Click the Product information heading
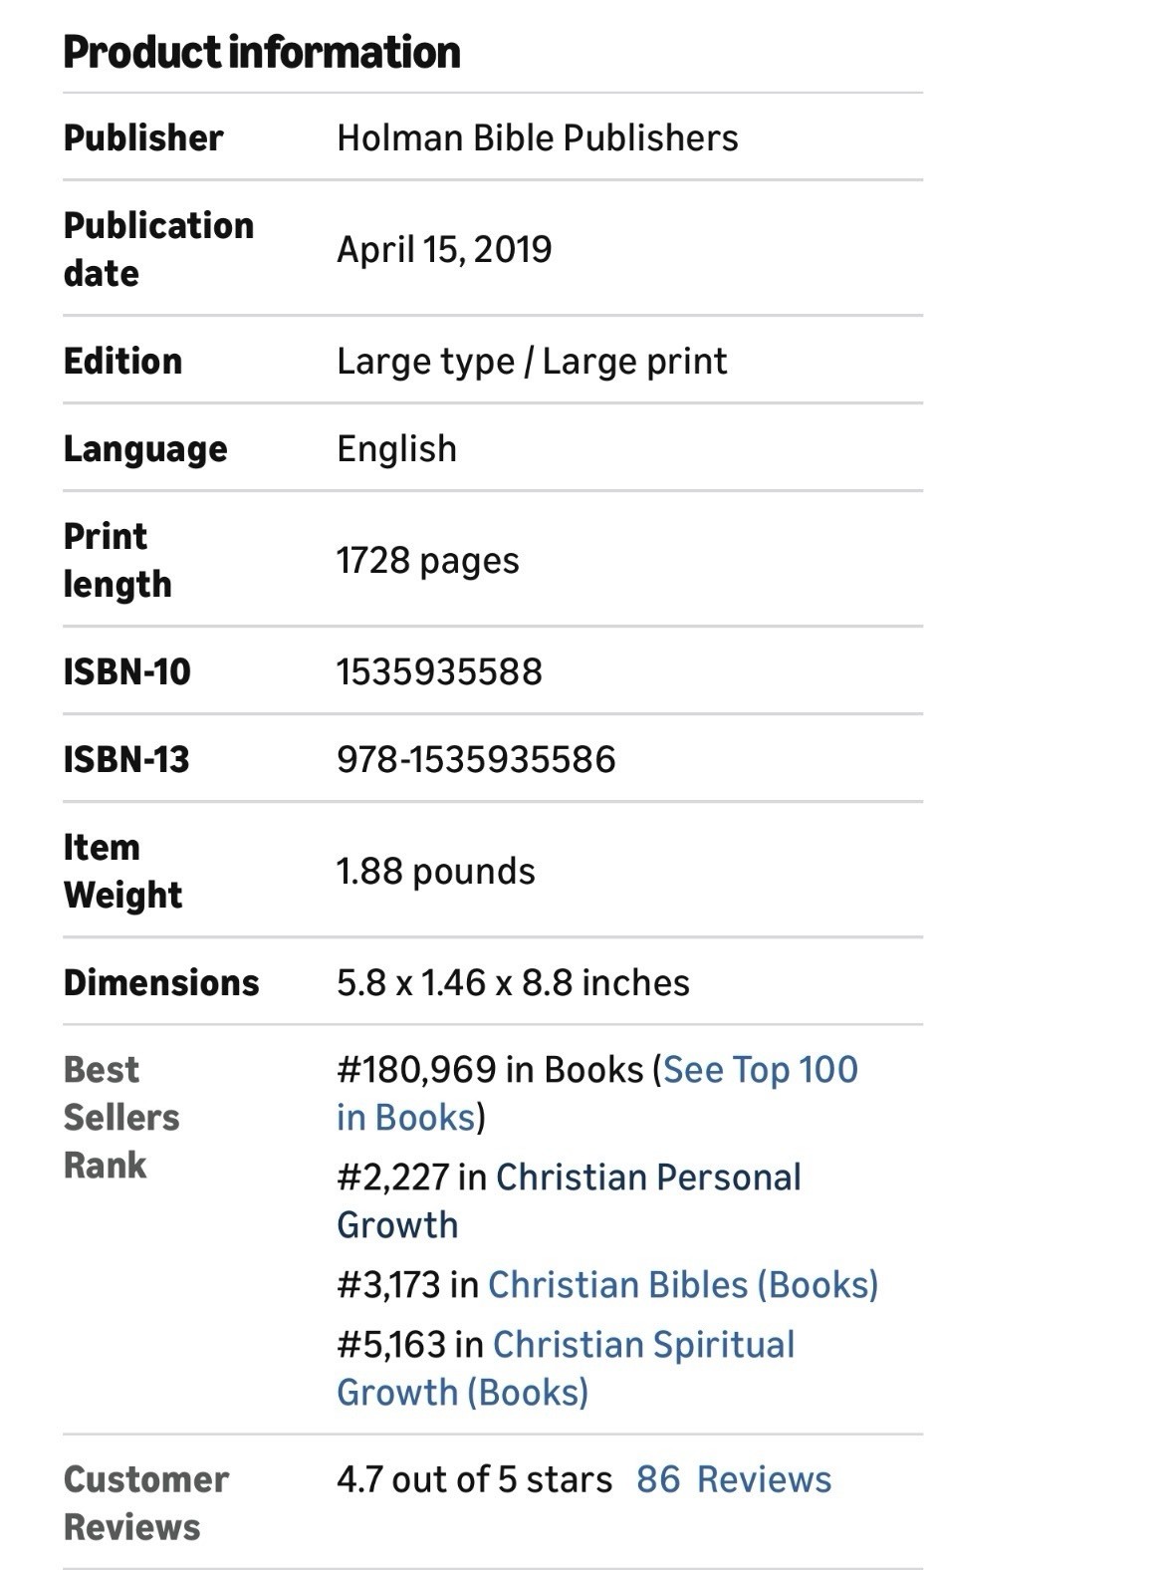The image size is (1165, 1570). pos(262,52)
